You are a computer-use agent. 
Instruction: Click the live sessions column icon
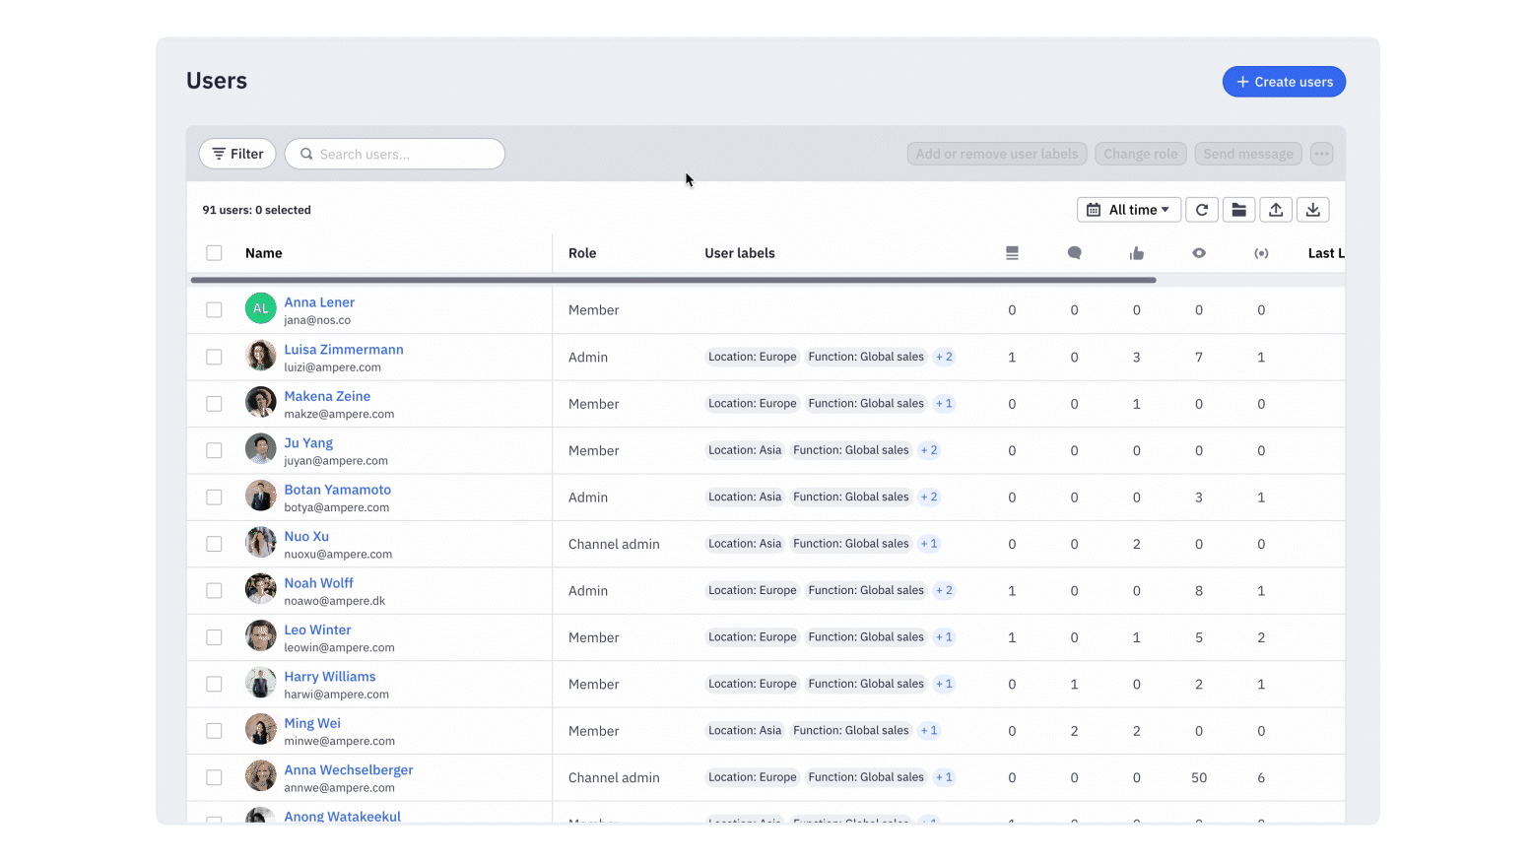click(1261, 252)
